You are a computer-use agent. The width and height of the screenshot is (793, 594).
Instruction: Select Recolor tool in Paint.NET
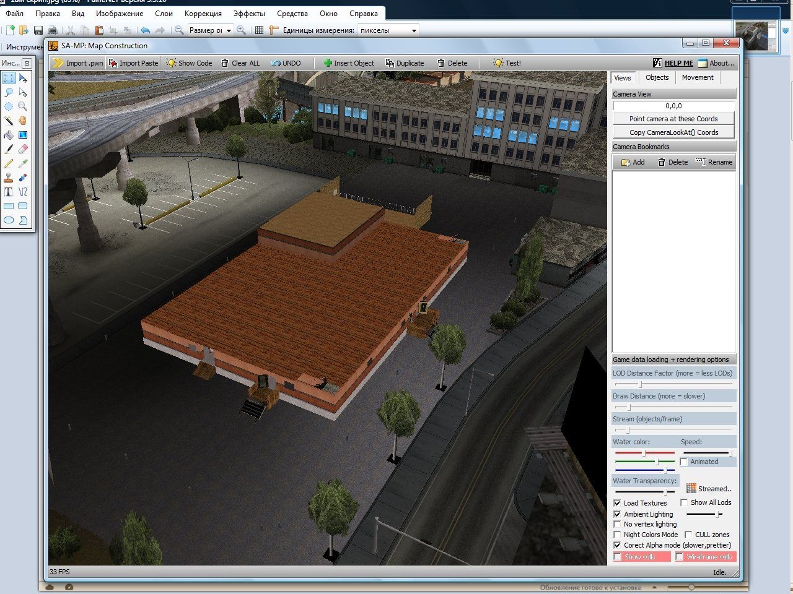[23, 178]
